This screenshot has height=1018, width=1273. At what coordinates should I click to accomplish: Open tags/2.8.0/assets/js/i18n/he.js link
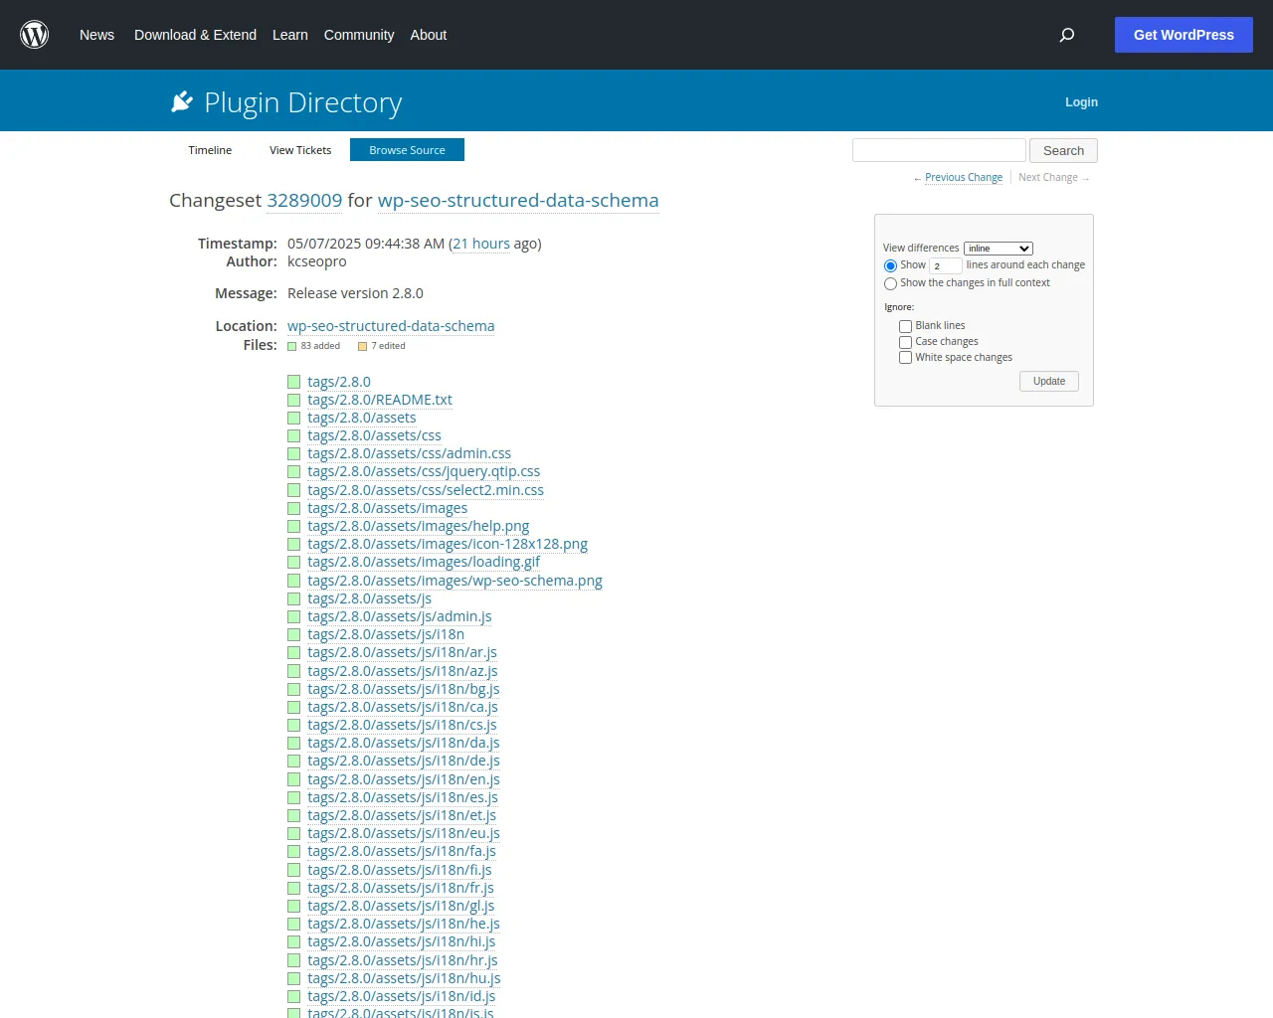click(x=404, y=924)
